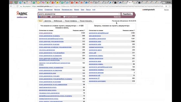
Task: Open the 'Баян' top menu link
Action: point(82,10)
